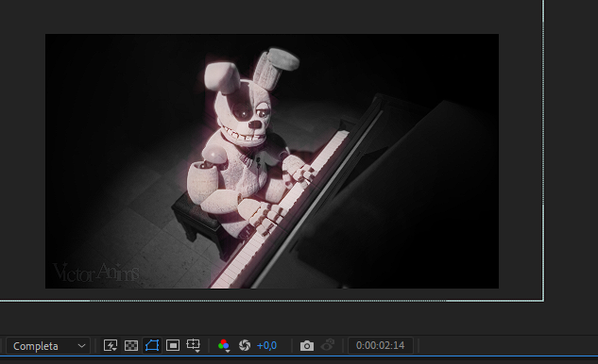The height and width of the screenshot is (364, 598).
Task: Toggle mask and shape path visibility
Action: click(152, 346)
